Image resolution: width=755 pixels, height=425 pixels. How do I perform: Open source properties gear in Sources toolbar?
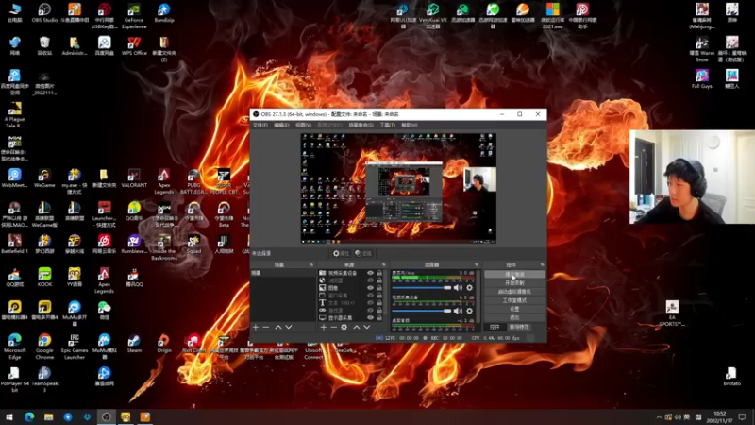click(344, 327)
